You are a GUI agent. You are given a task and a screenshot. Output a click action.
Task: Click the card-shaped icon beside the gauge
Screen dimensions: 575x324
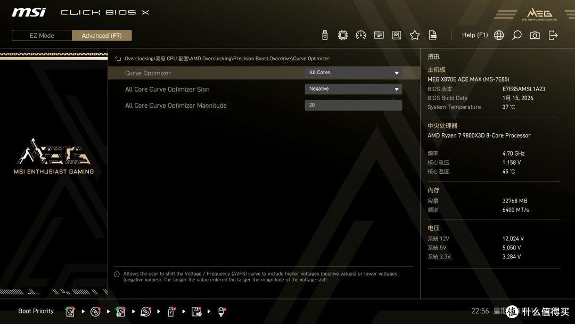[379, 35]
